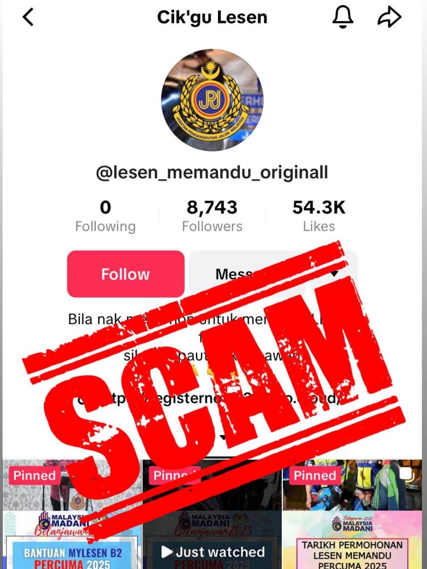Screen dimensions: 427x569
Task: Tap the Pinned badge on third video
Action: [315, 475]
